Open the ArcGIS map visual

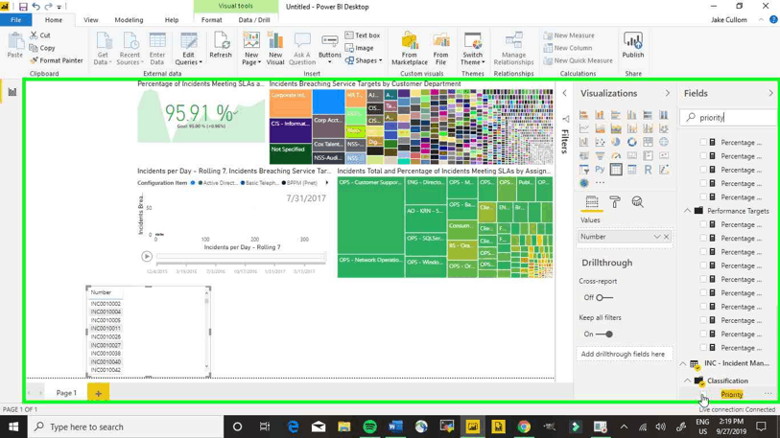pos(584,182)
